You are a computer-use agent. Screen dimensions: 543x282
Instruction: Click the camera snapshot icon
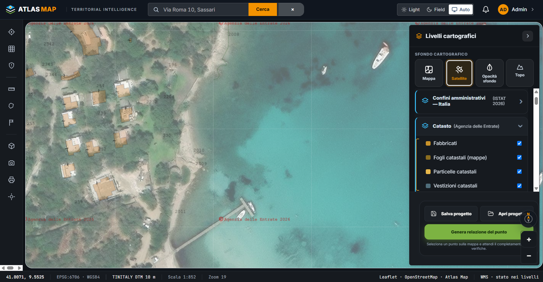click(x=11, y=163)
